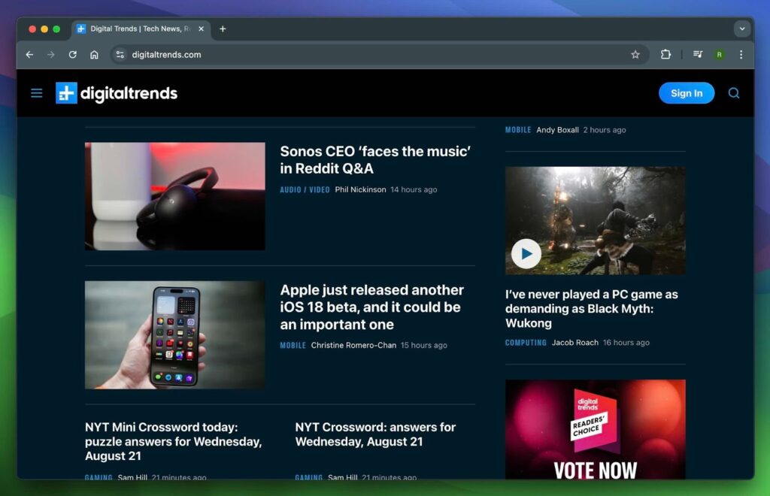Image resolution: width=770 pixels, height=496 pixels.
Task: Open Apple iOS 18 beta article headline
Action: 371,307
